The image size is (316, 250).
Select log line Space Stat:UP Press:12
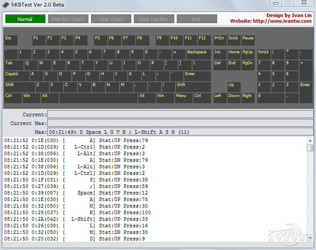point(76,193)
